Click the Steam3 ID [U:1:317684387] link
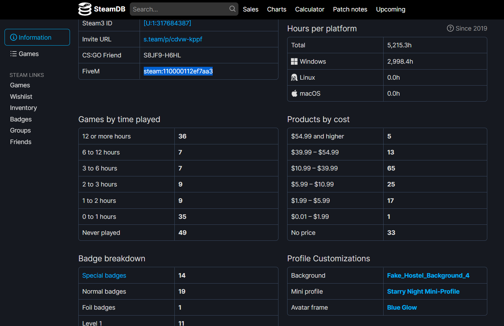 pyautogui.click(x=167, y=23)
